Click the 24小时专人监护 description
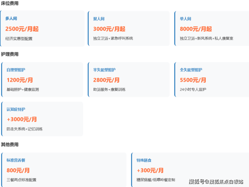 click(193, 90)
